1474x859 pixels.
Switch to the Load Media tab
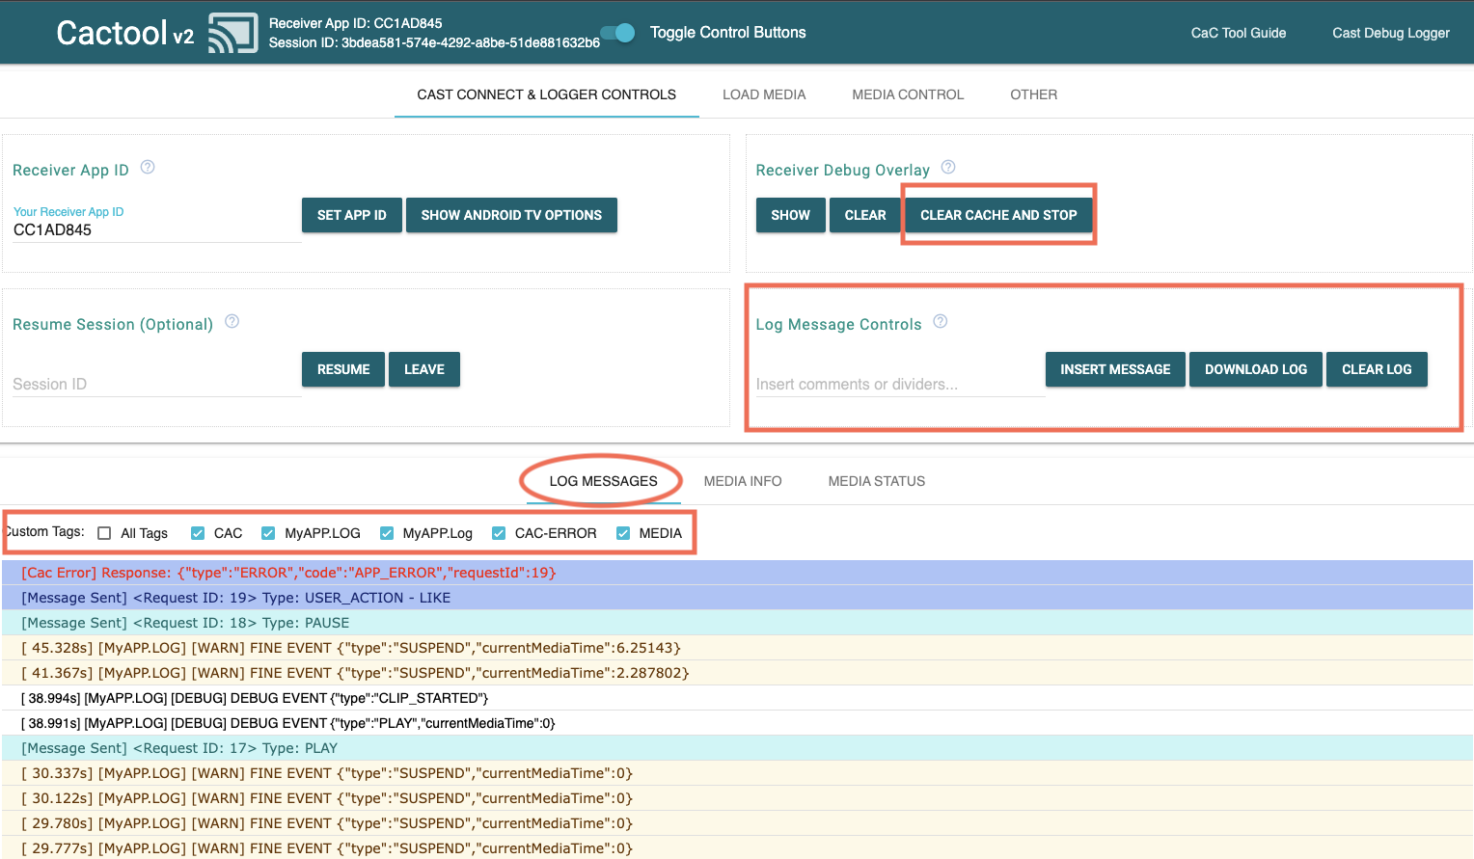tap(764, 94)
